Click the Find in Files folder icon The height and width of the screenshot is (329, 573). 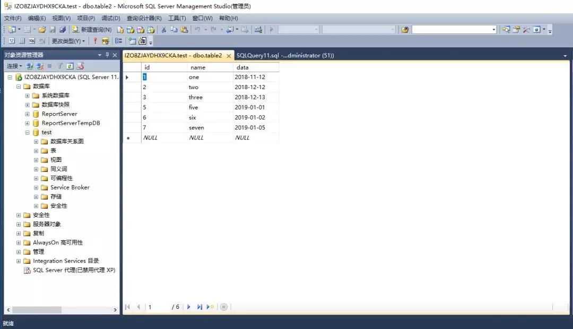[x=405, y=30]
